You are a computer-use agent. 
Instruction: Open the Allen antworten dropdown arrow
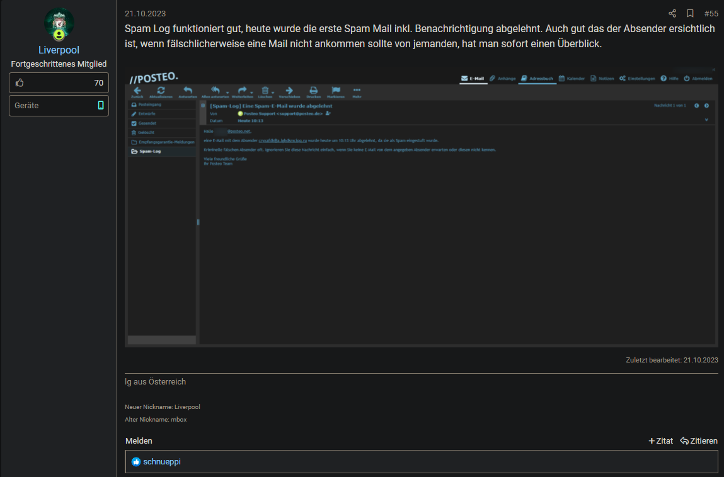coord(227,93)
